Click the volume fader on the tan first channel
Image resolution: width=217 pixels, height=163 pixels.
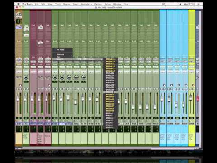point(18,99)
